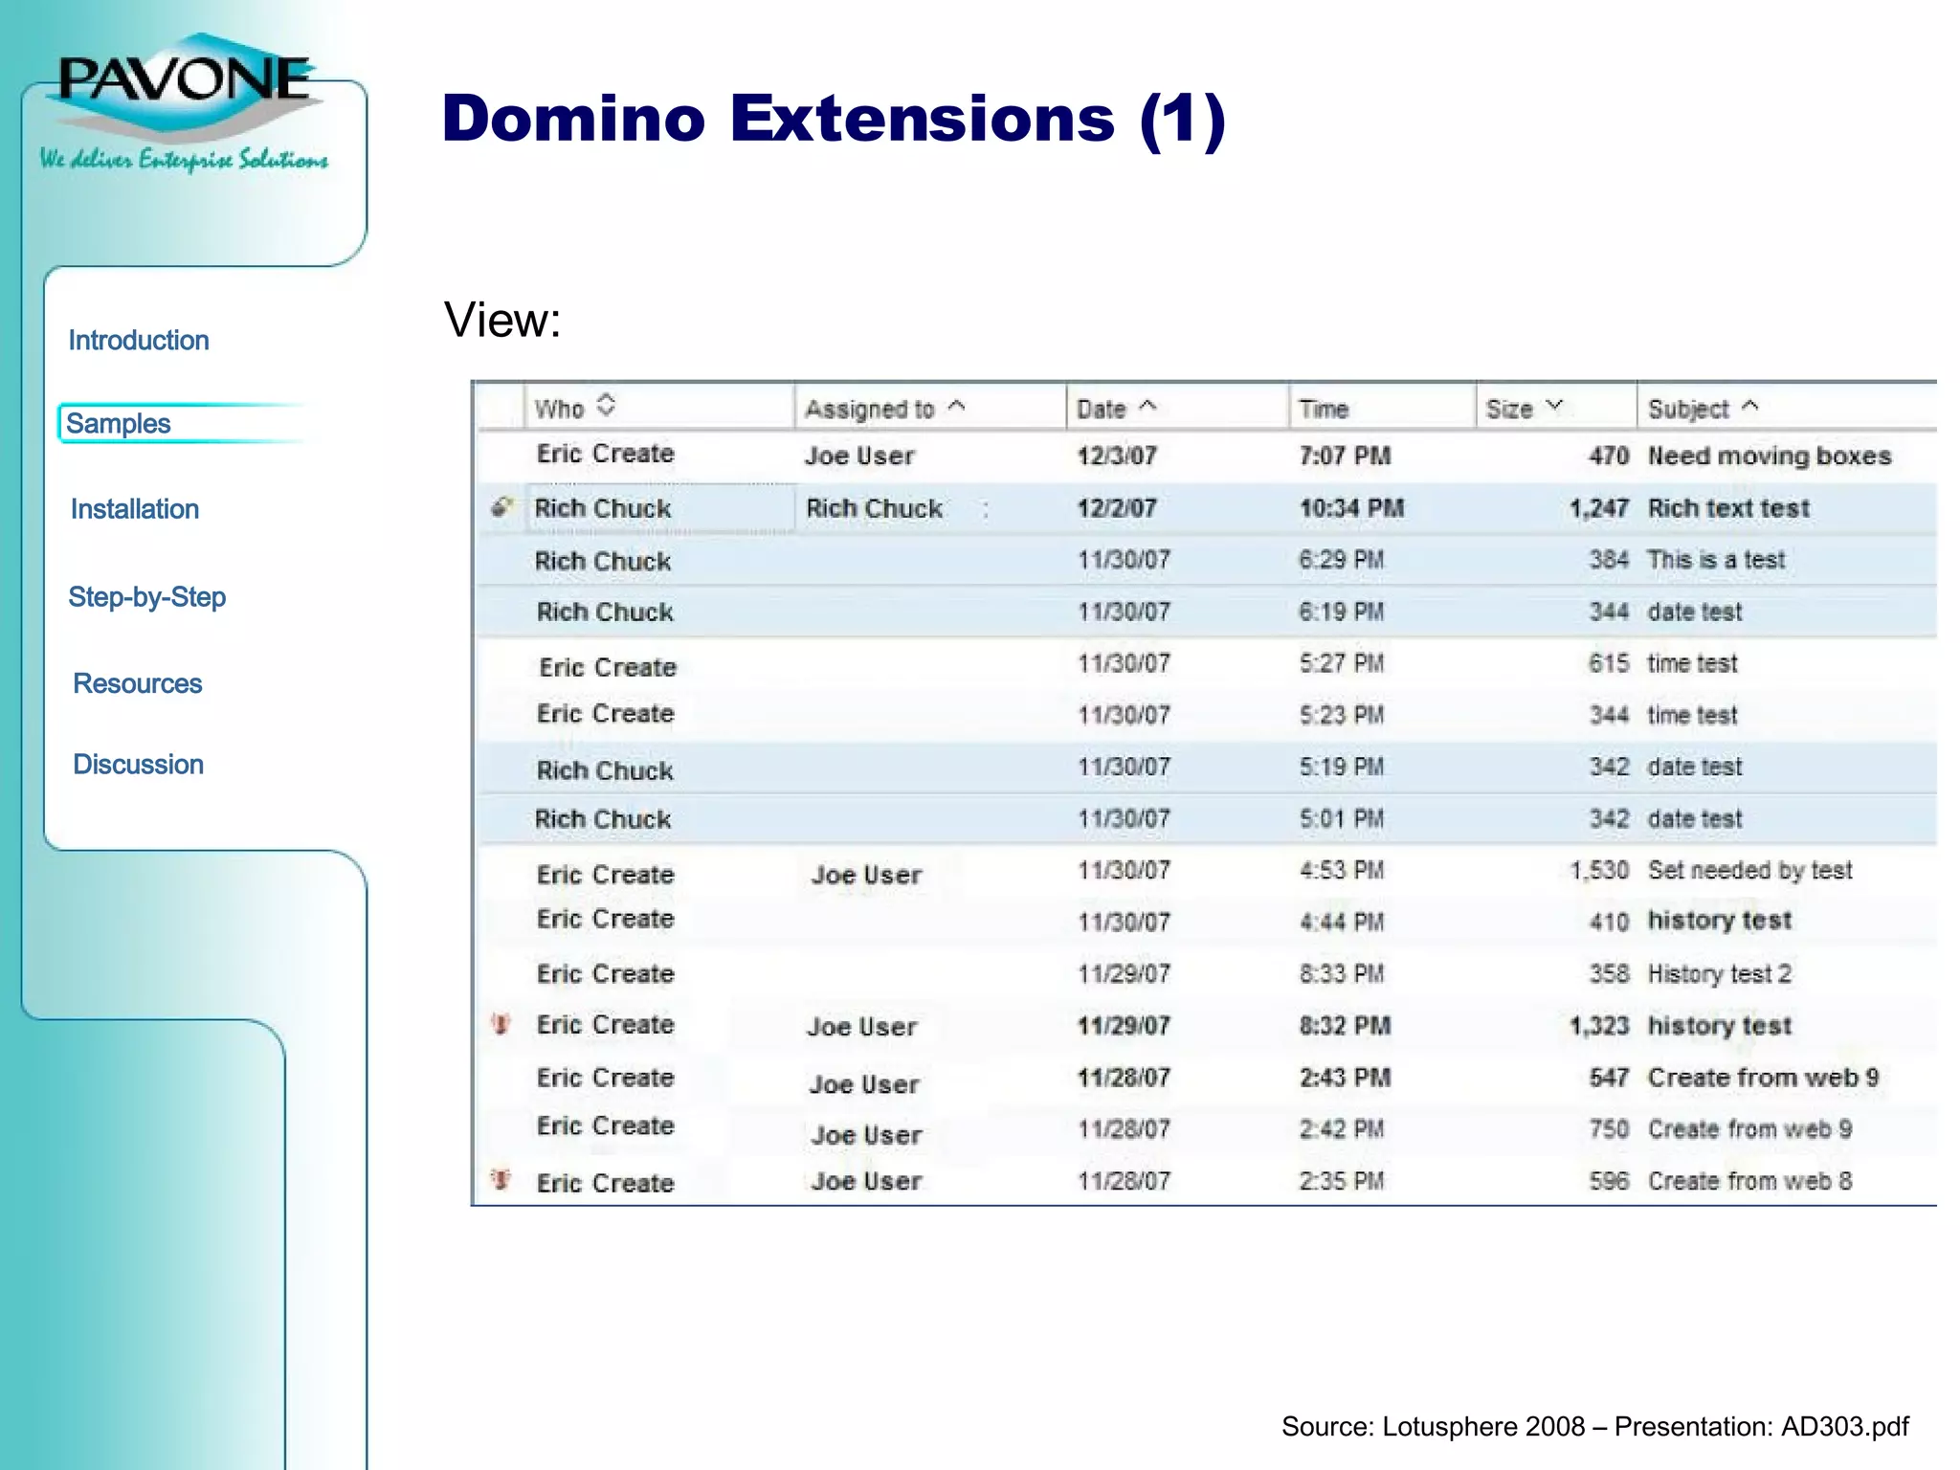This screenshot has height=1470, width=1960.
Task: Go to the Installation section
Action: 135,509
